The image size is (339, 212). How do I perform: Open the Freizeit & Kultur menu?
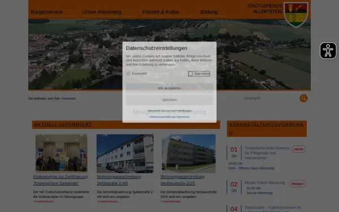[160, 12]
